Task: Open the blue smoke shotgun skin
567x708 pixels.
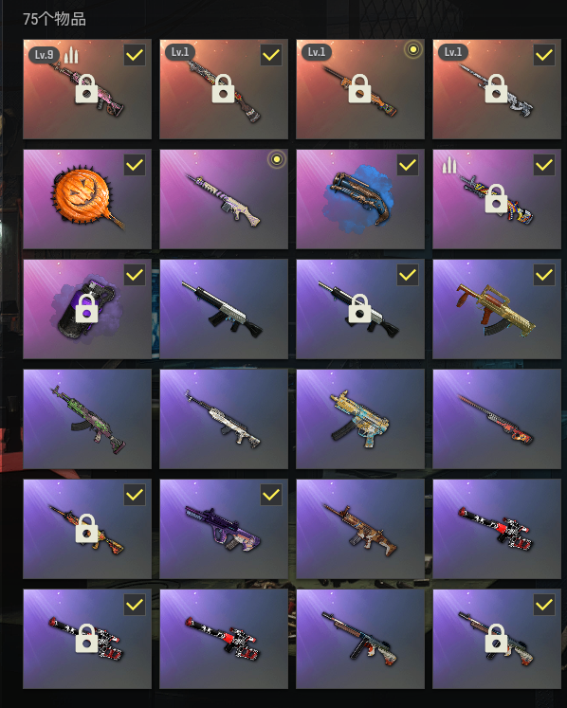Action: (360, 199)
